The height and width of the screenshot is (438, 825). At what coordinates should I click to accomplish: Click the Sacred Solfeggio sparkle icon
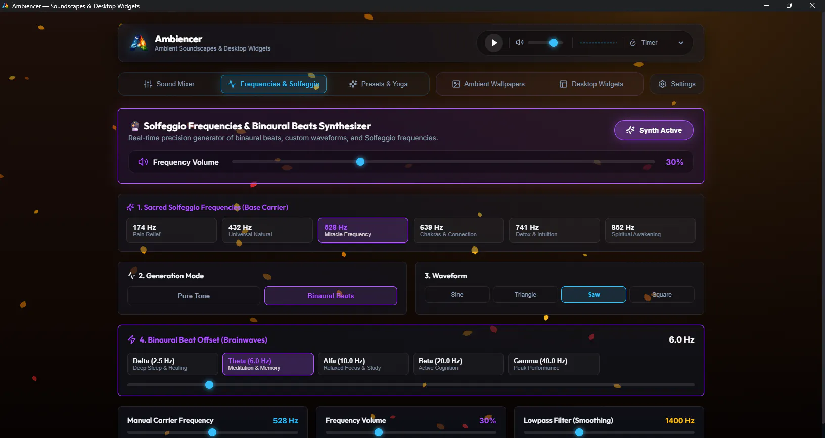(x=130, y=207)
